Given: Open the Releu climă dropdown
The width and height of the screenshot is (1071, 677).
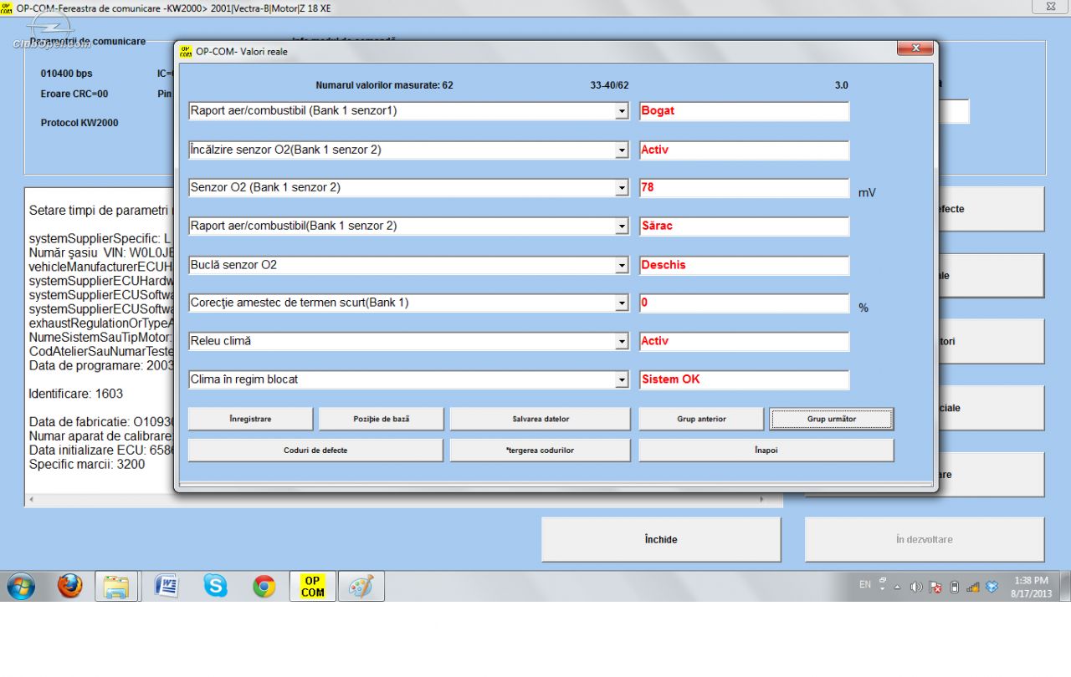Looking at the screenshot, I should (622, 341).
